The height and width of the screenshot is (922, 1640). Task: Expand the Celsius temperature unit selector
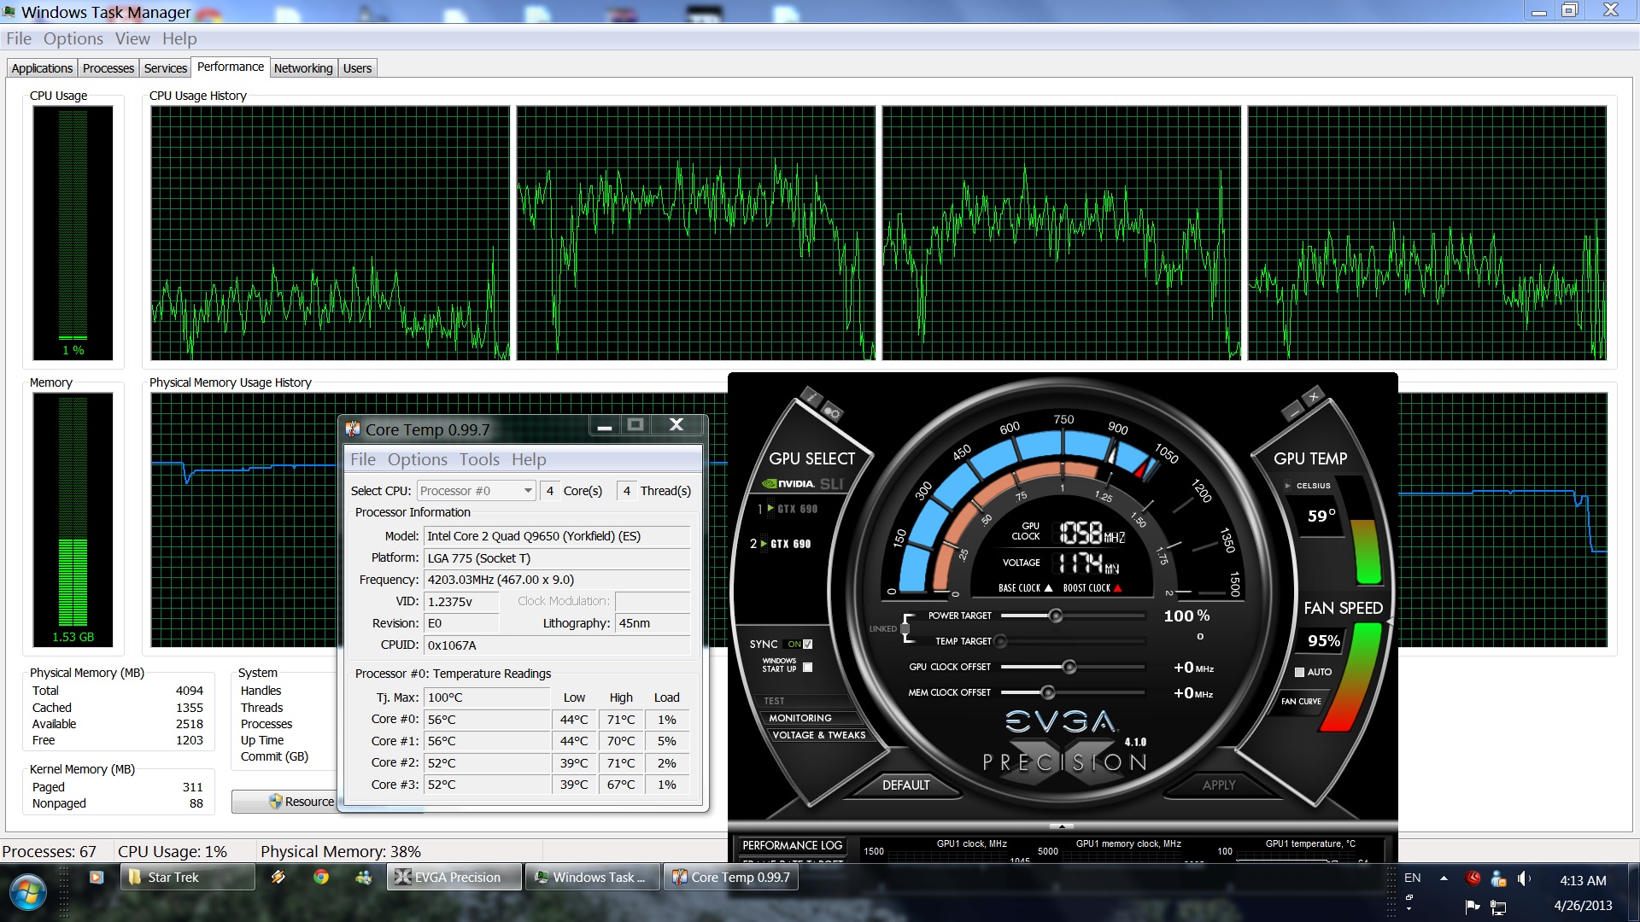click(x=1288, y=486)
